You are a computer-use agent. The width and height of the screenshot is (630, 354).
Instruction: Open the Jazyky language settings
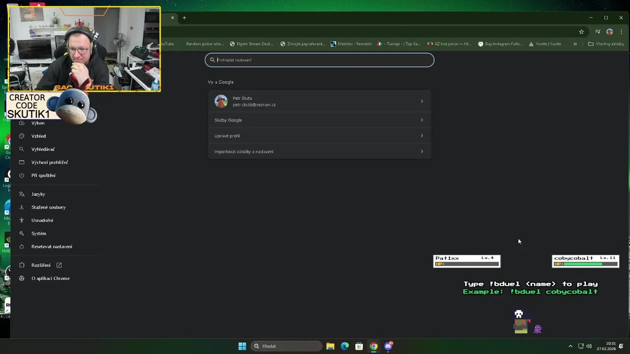point(38,194)
